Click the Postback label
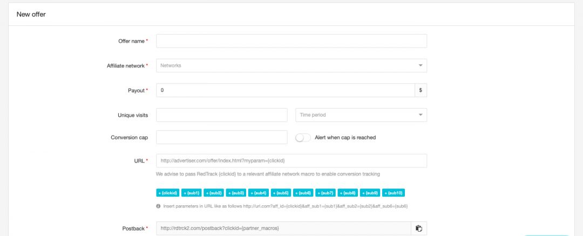This screenshot has width=583, height=236. [133, 228]
